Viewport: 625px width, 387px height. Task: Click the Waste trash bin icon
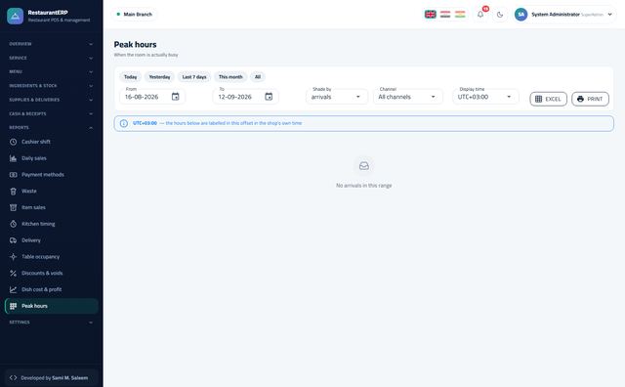point(13,192)
